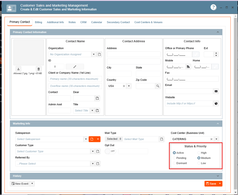Open the New Event dropdown arrow
This screenshot has width=238, height=195.
click(32, 184)
